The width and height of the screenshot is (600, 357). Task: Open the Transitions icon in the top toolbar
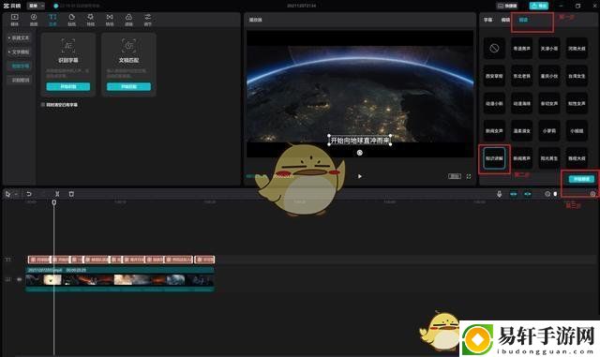point(110,20)
